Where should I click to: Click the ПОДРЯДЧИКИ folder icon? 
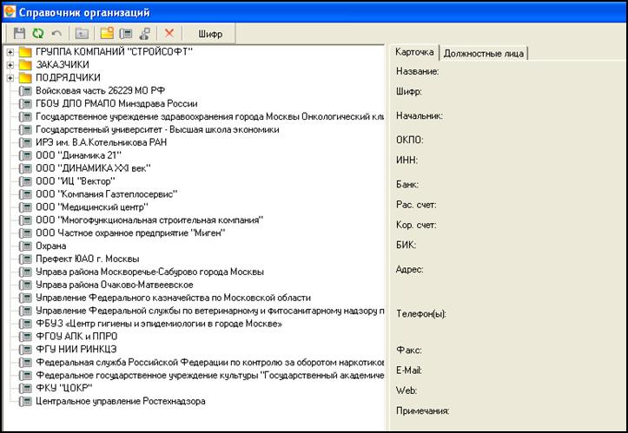click(x=25, y=77)
